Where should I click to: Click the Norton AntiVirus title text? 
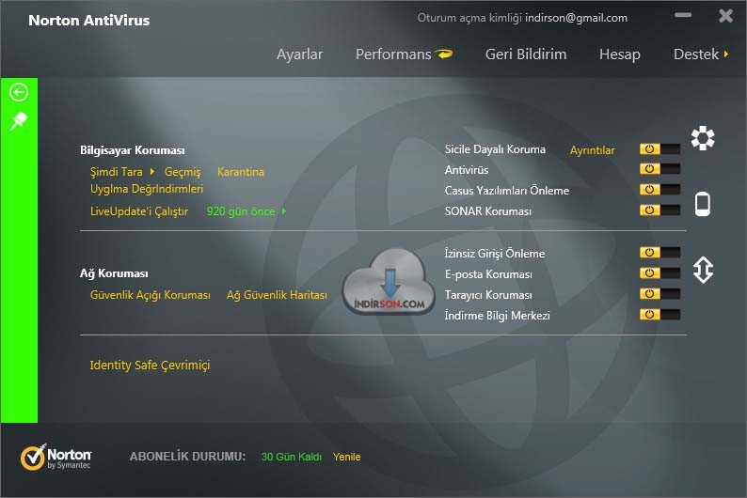tap(88, 21)
